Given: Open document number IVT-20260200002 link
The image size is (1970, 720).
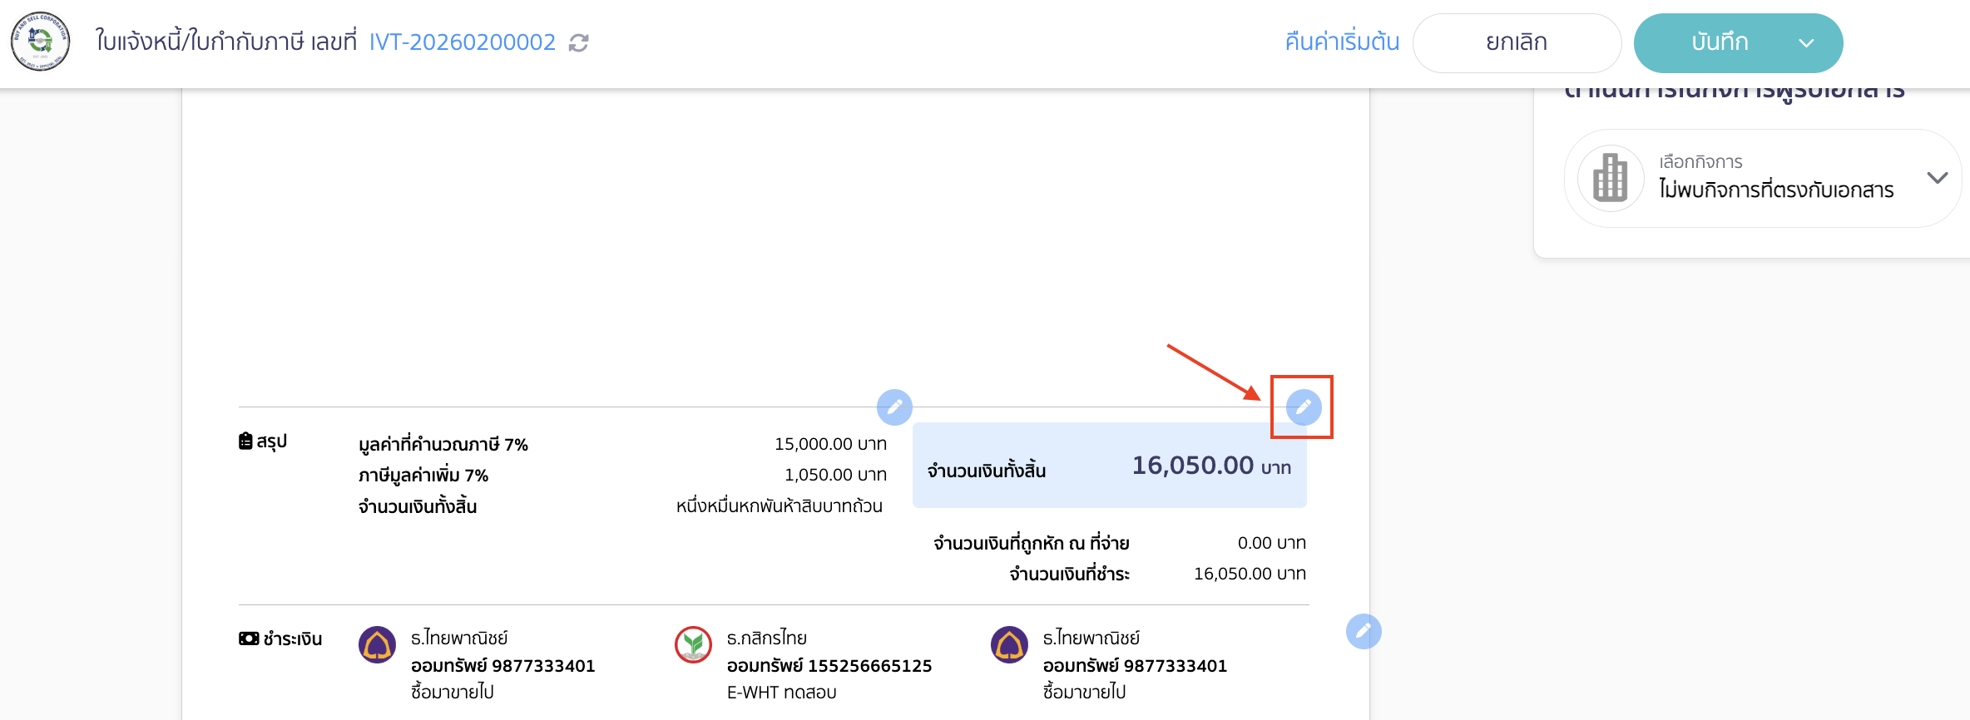Looking at the screenshot, I should pyautogui.click(x=462, y=42).
